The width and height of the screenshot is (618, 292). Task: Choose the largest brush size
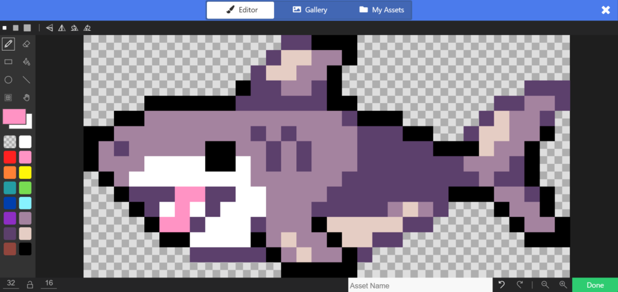[x=27, y=28]
